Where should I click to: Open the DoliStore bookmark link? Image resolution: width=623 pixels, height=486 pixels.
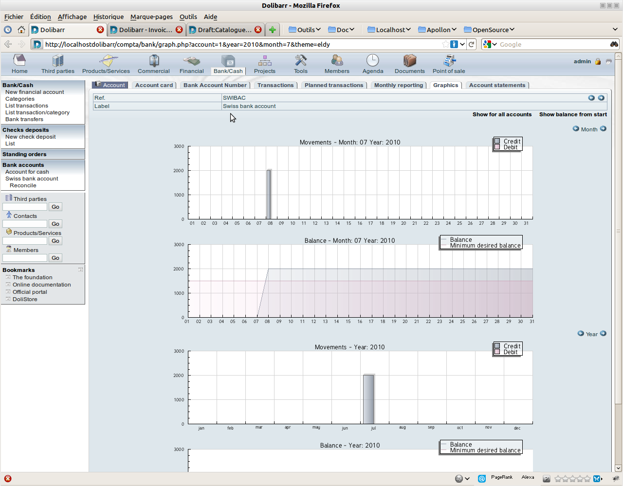pyautogui.click(x=25, y=299)
